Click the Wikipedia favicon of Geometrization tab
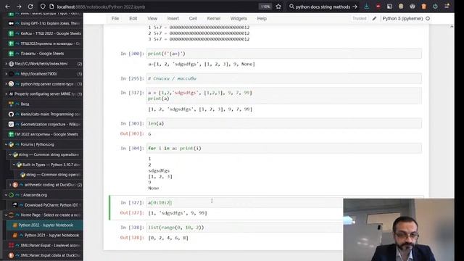Screen dimensions: 464x261 12,124
